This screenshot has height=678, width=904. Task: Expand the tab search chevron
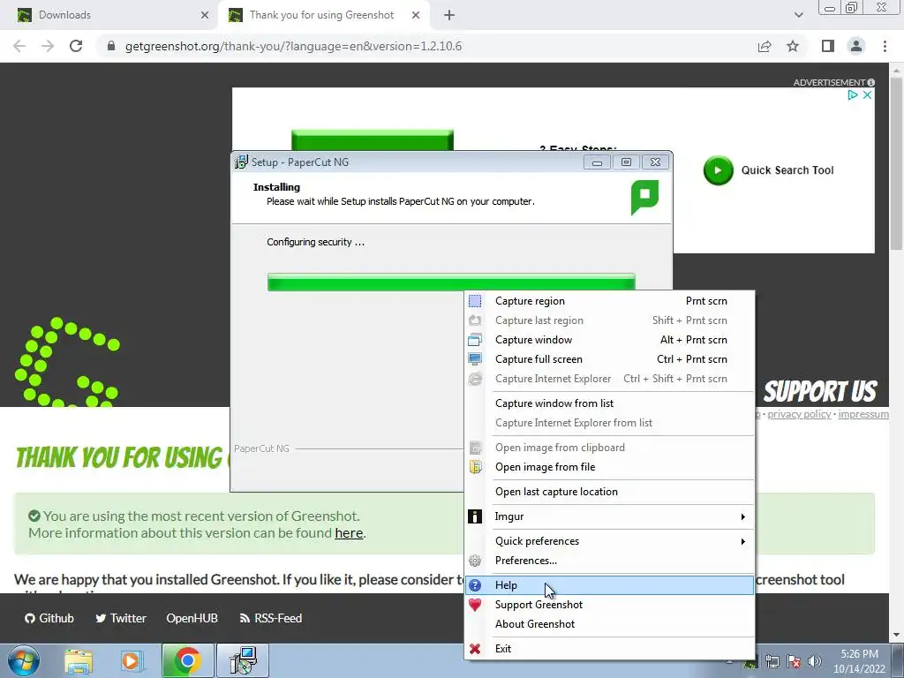click(x=798, y=15)
